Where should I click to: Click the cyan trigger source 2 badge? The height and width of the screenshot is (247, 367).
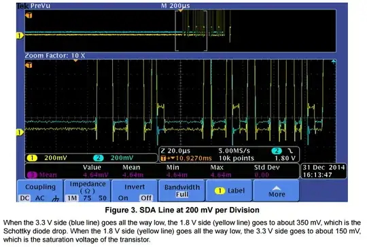point(277,151)
